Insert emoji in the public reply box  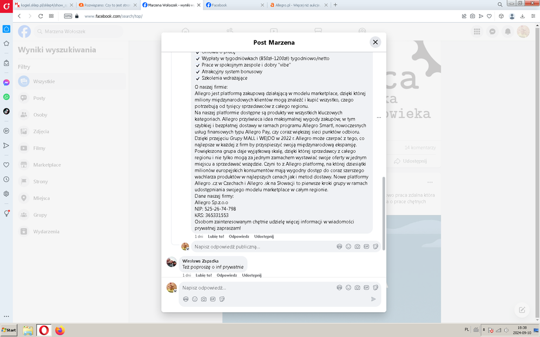click(348, 246)
